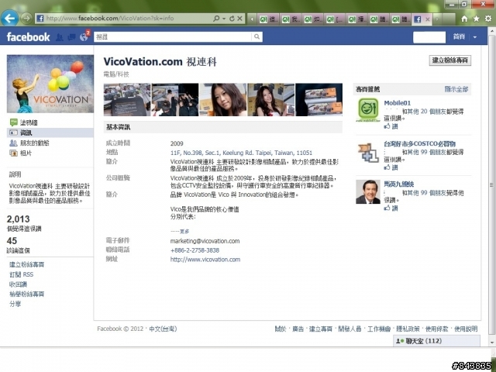
Task: Click the email marketing@vicovation.com
Action: pos(205,241)
